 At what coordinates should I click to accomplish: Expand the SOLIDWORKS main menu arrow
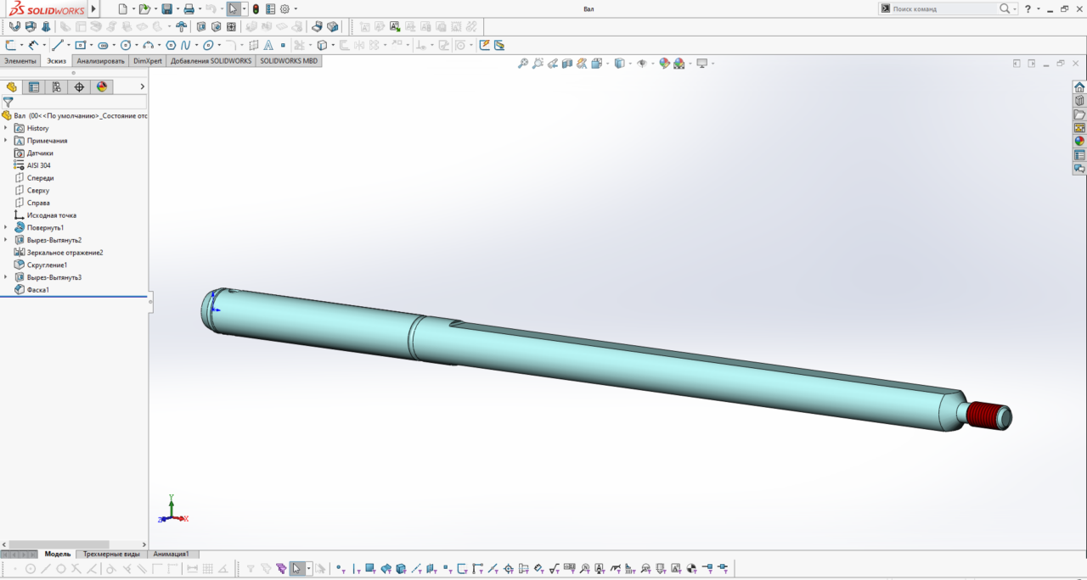(93, 8)
